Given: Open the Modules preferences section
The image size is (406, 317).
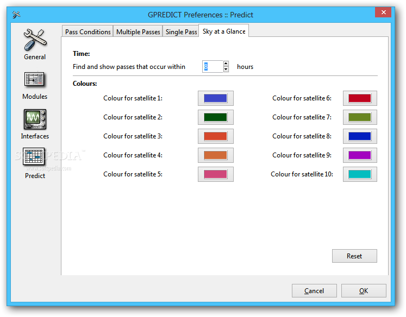Looking at the screenshot, I should [x=35, y=86].
